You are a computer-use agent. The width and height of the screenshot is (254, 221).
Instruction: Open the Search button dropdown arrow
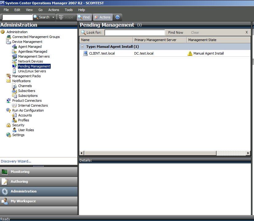click(x=53, y=17)
